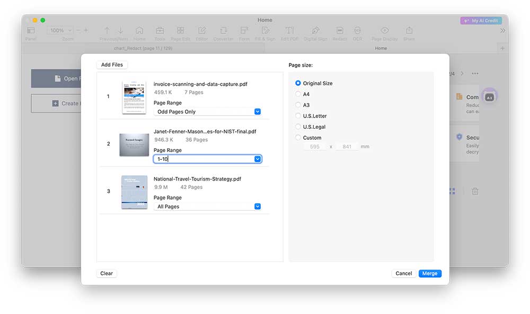Screen dimensions: 530x314
Task: Select U.S.Letter page size
Action: point(298,116)
